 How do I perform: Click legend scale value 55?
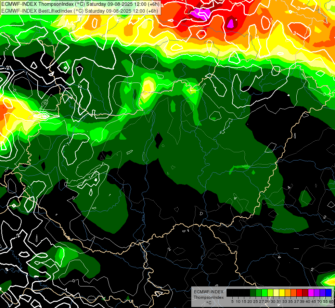coord(325,301)
